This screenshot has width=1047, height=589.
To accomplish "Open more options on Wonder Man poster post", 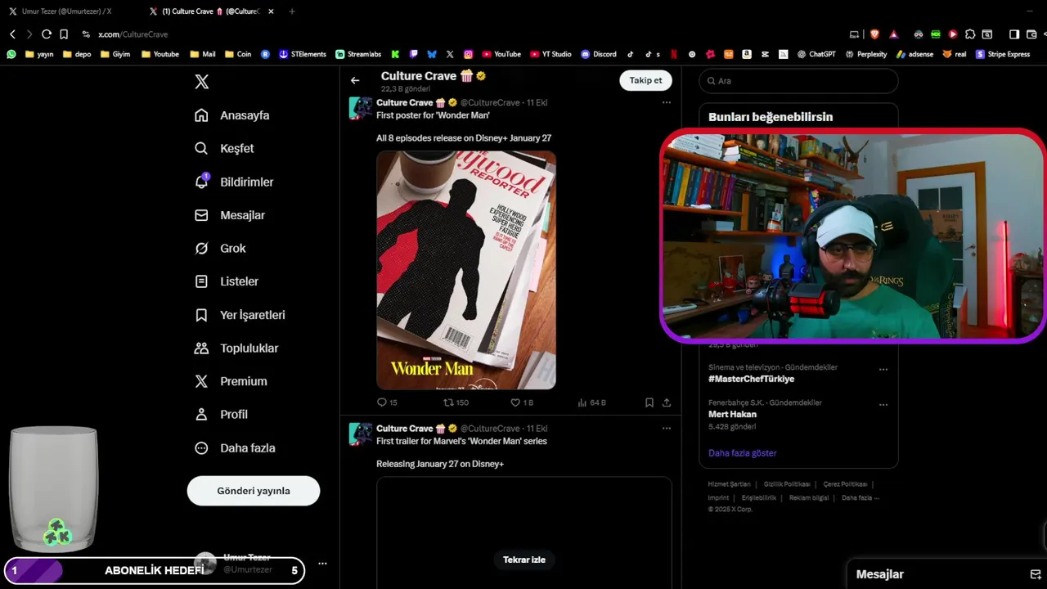I will pos(666,103).
